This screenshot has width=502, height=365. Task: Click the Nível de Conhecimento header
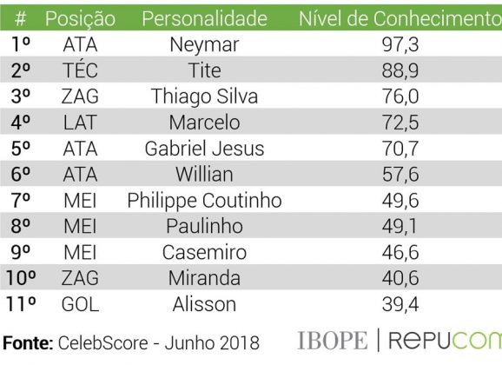[400, 18]
